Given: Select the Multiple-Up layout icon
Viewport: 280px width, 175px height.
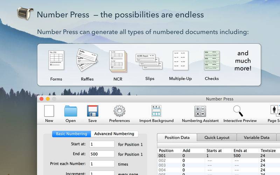Looking at the screenshot, I should [180, 61].
